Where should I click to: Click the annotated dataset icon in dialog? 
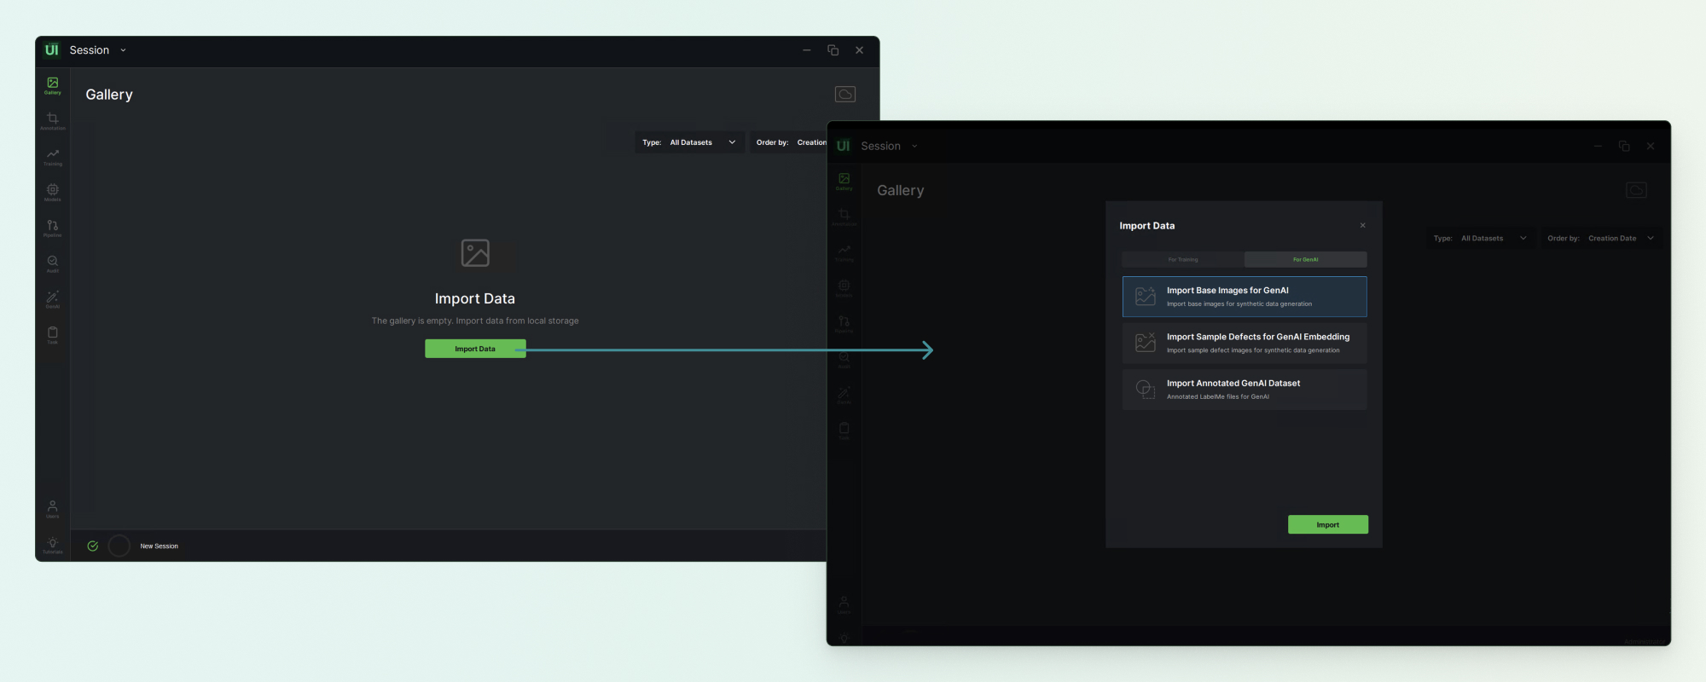(1146, 390)
